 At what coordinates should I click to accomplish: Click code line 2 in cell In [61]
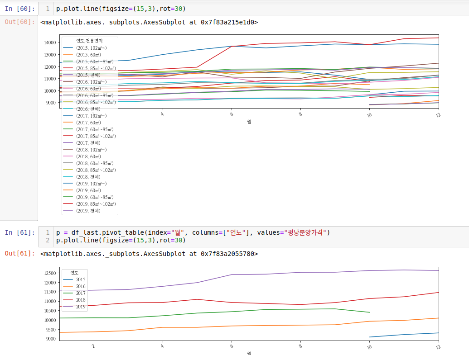[x=121, y=240]
